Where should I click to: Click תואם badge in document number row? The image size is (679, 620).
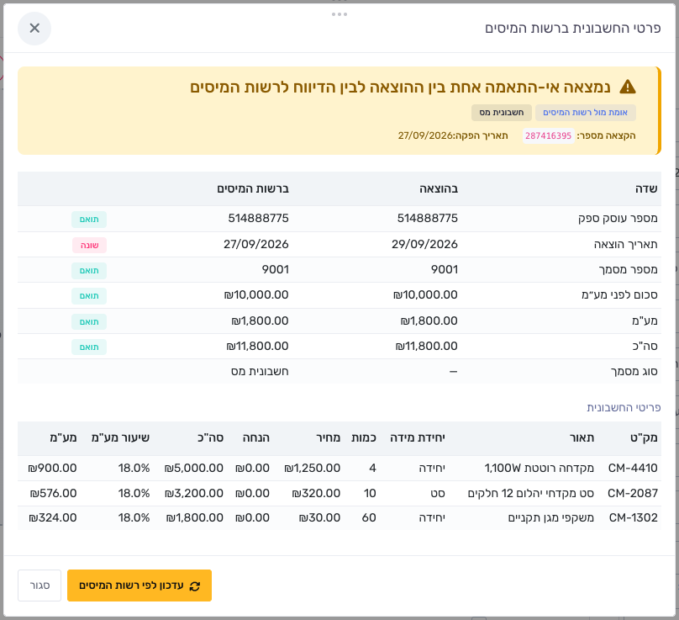89,271
